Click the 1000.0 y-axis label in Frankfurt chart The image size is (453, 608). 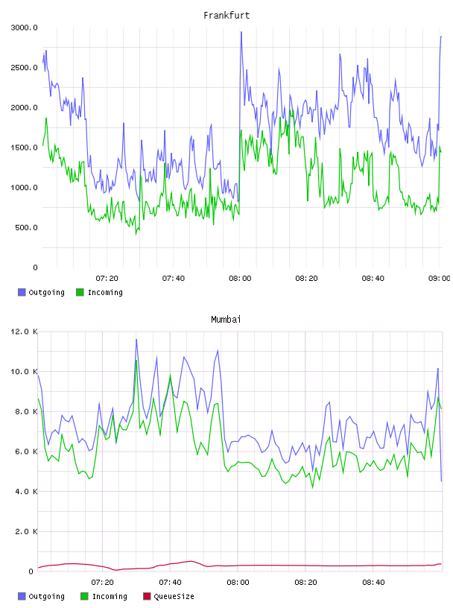pyautogui.click(x=24, y=187)
